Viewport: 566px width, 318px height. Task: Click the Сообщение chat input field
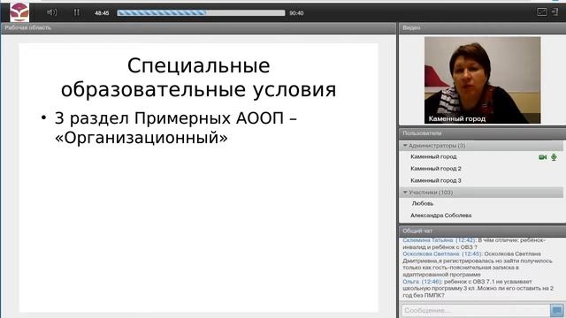point(475,310)
